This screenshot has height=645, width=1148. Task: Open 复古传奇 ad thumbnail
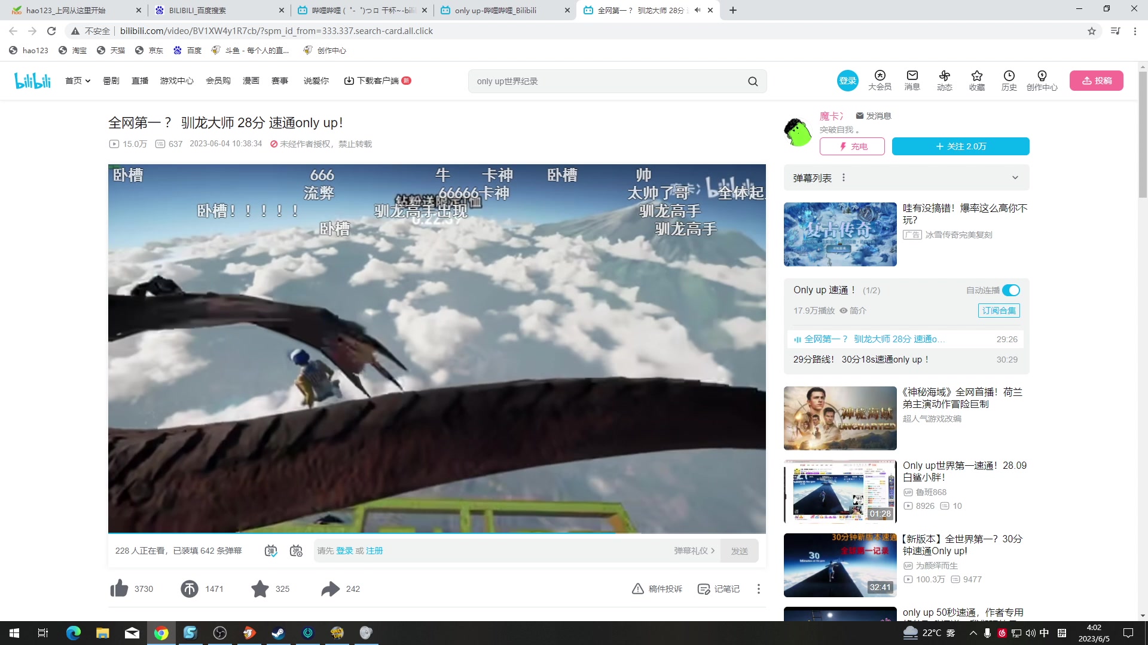(840, 234)
